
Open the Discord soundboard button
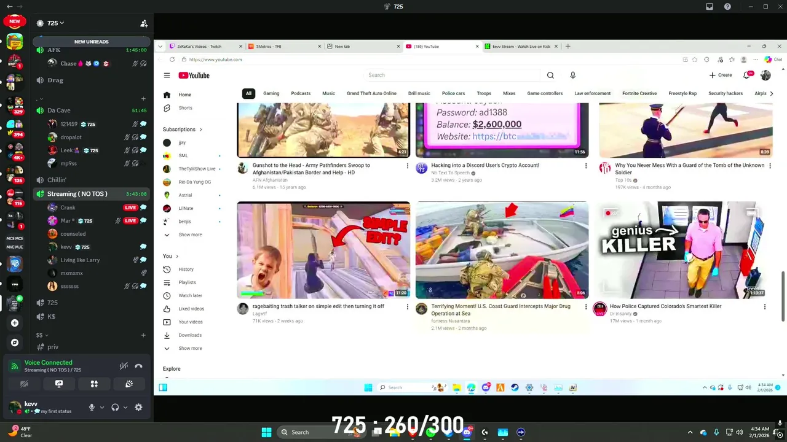(x=129, y=384)
